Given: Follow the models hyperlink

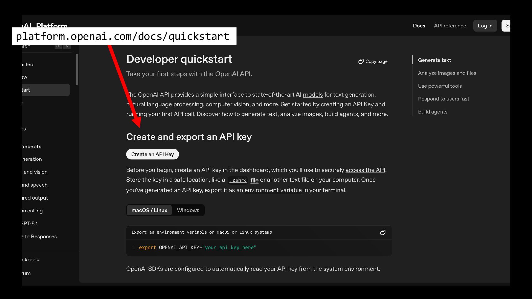Looking at the screenshot, I should pyautogui.click(x=313, y=95).
